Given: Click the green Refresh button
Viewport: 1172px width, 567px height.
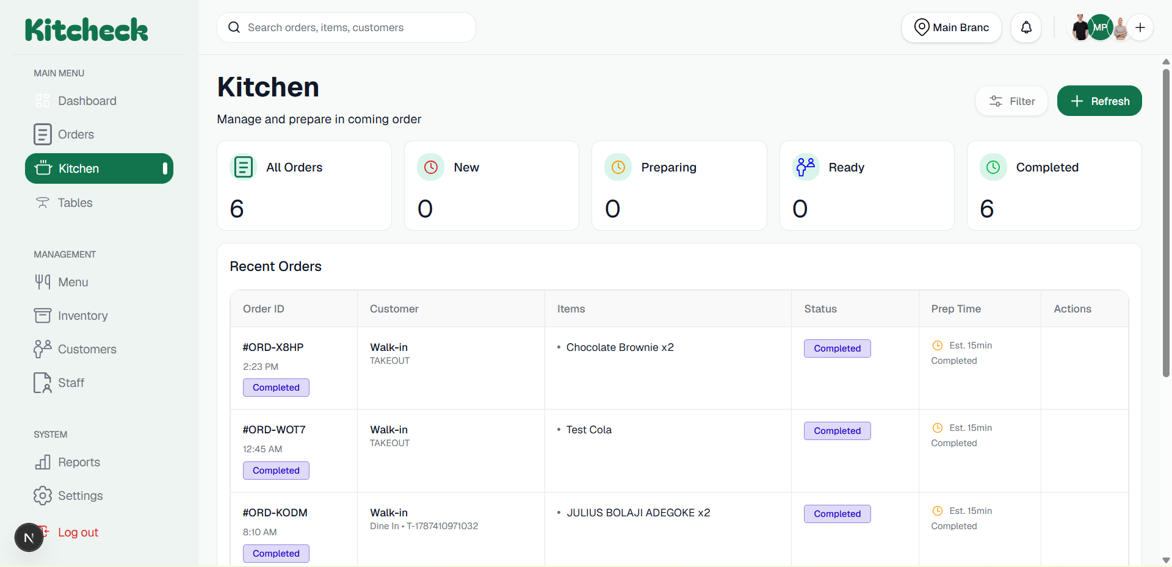Looking at the screenshot, I should point(1099,101).
